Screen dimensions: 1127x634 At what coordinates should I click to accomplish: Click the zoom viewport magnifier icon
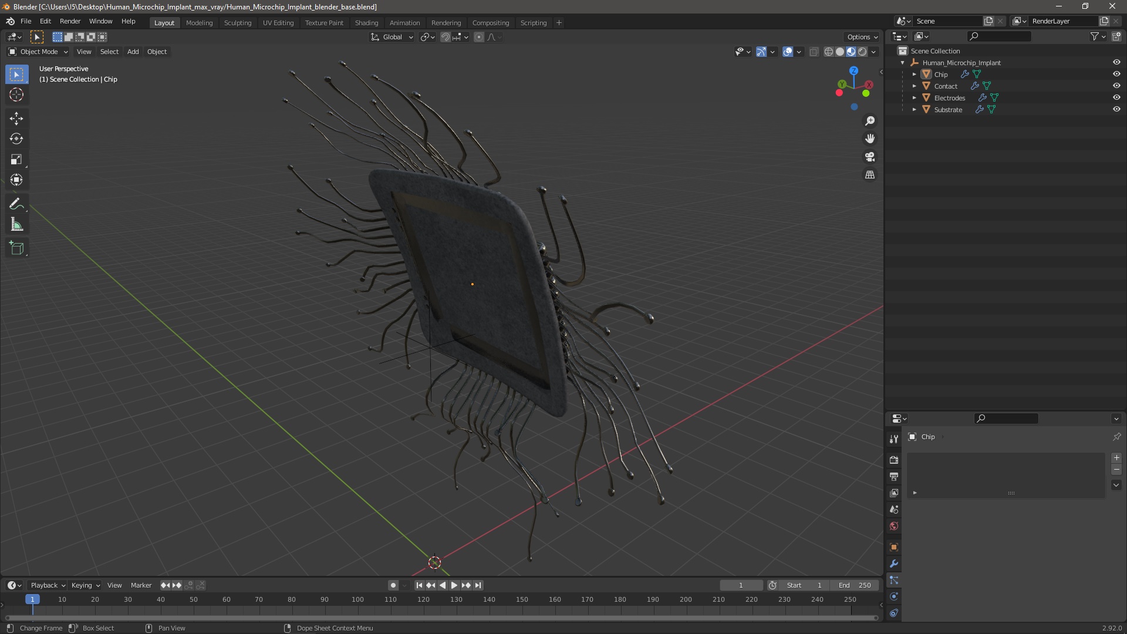870,121
